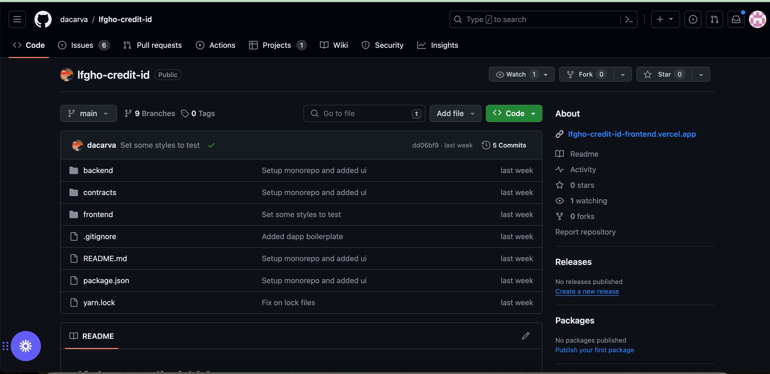View 1 watching in About sidebar

point(581,201)
